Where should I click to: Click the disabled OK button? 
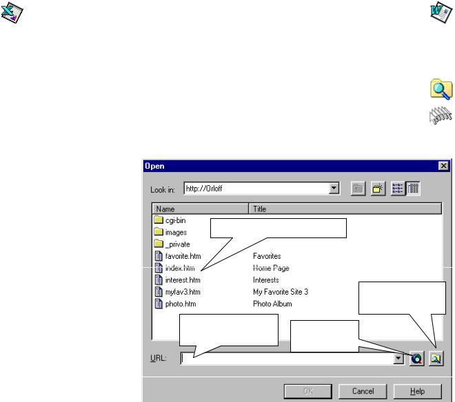click(308, 391)
